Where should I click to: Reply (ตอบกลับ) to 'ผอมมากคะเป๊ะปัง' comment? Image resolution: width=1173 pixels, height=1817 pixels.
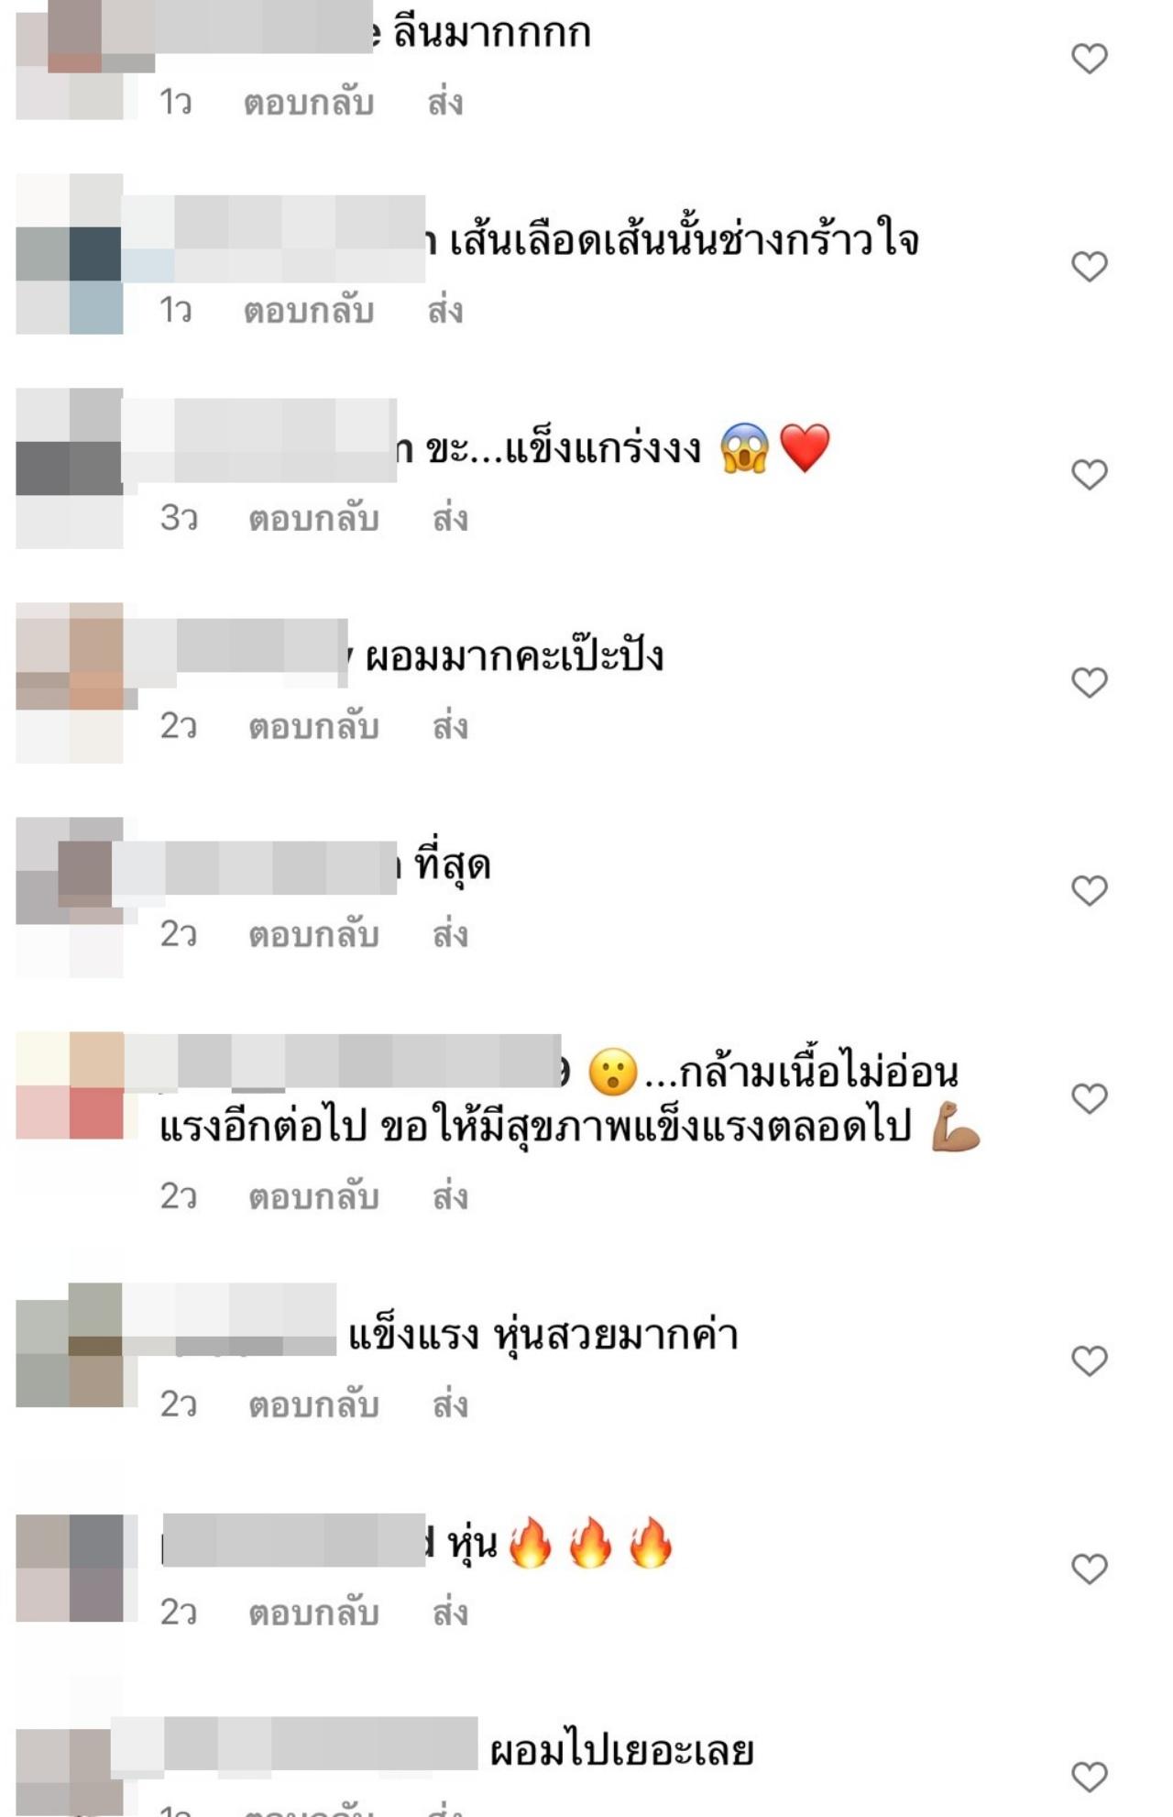point(313,727)
